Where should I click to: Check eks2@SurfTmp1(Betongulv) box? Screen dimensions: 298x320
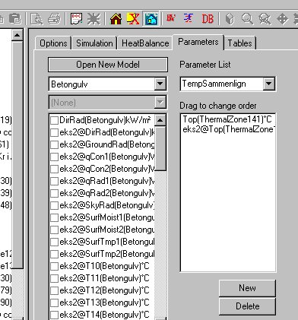54,242
